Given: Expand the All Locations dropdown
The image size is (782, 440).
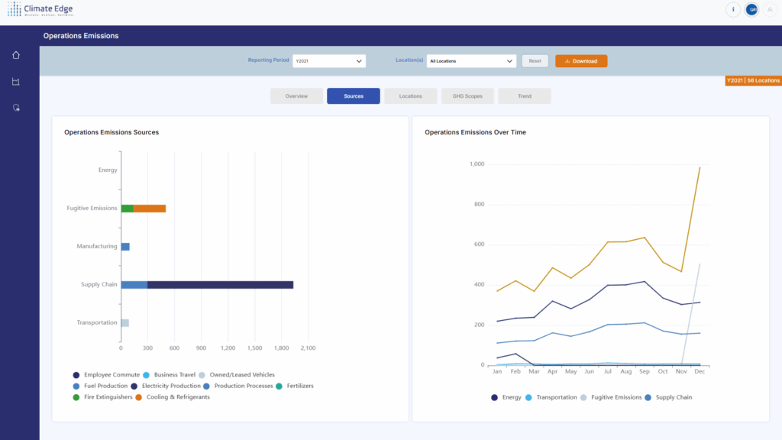Looking at the screenshot, I should click(x=471, y=61).
